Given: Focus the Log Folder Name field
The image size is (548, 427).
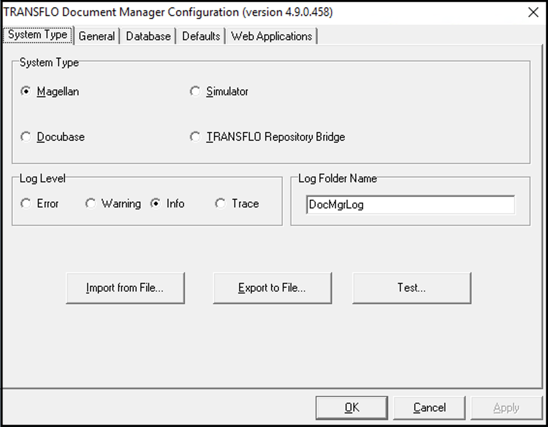Looking at the screenshot, I should 411,205.
